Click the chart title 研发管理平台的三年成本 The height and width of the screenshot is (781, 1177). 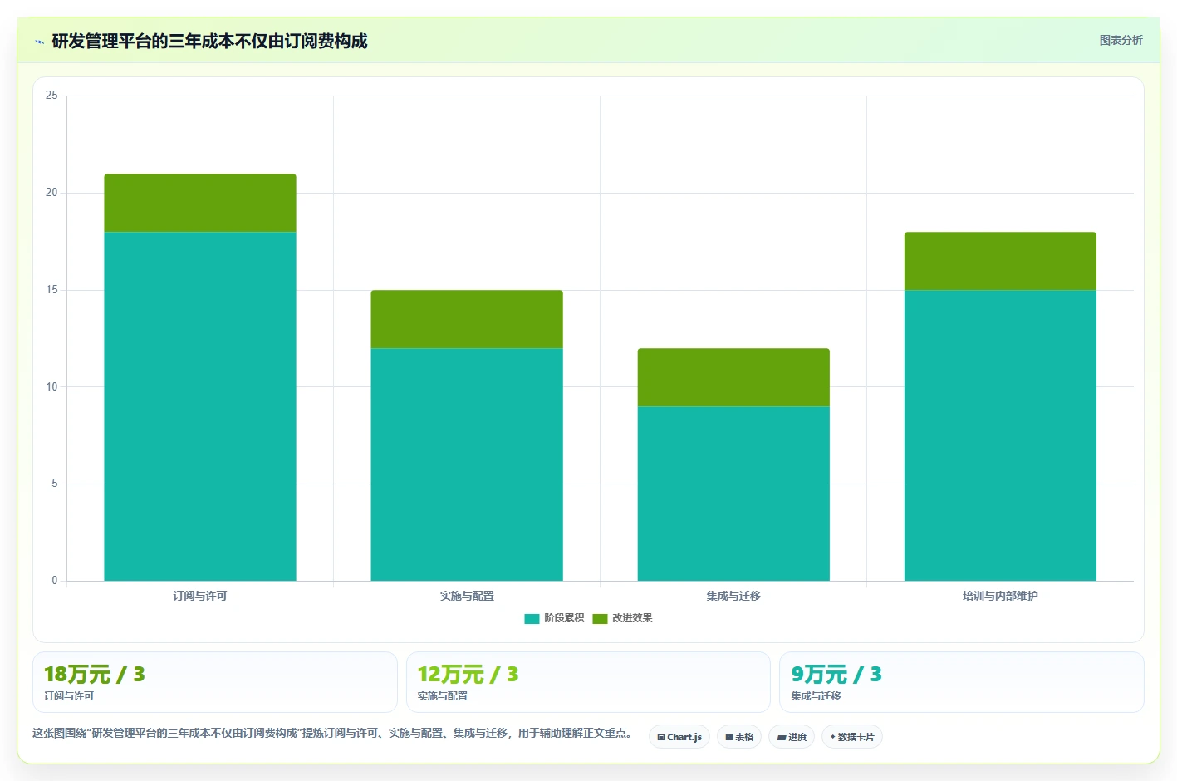(209, 41)
